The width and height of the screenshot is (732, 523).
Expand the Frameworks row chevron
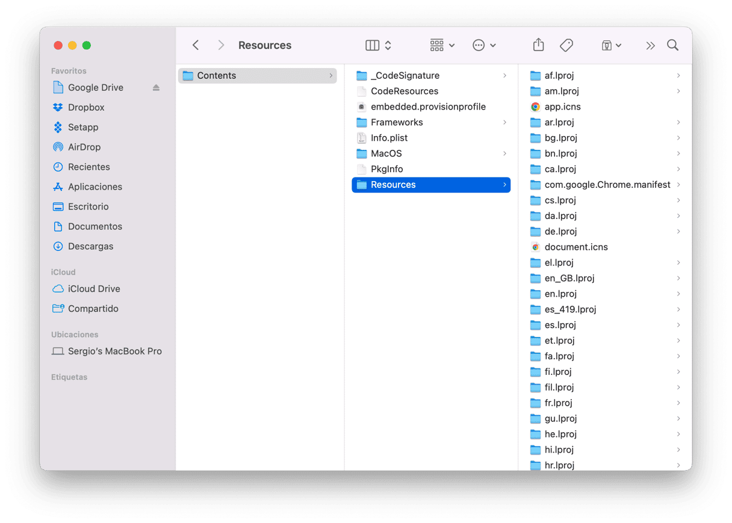[x=504, y=123]
